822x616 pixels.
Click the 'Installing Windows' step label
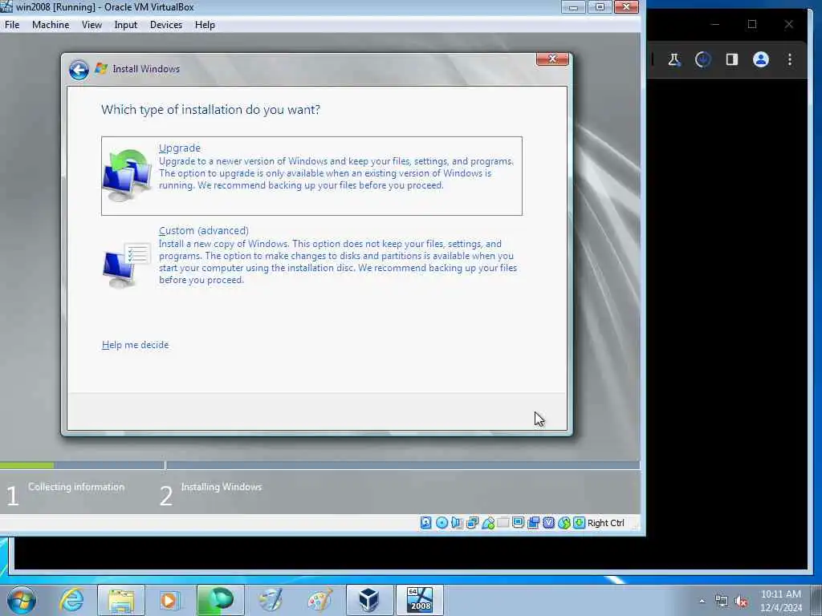(x=222, y=487)
